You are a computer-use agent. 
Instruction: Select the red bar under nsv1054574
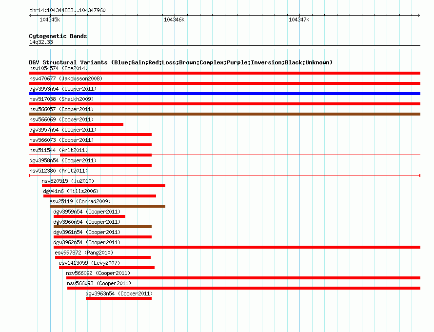tap(224, 73)
